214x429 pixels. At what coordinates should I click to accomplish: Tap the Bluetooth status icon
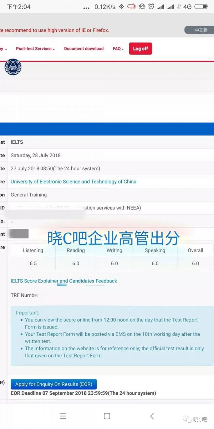(121, 6)
